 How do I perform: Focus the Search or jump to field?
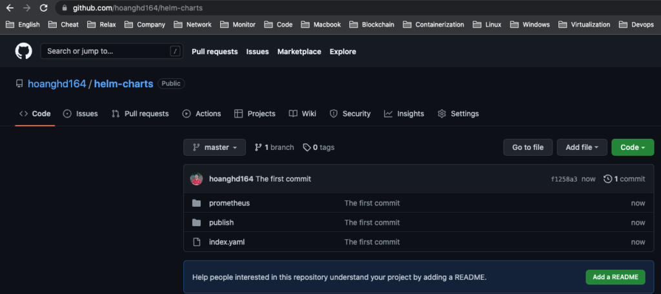coord(112,52)
